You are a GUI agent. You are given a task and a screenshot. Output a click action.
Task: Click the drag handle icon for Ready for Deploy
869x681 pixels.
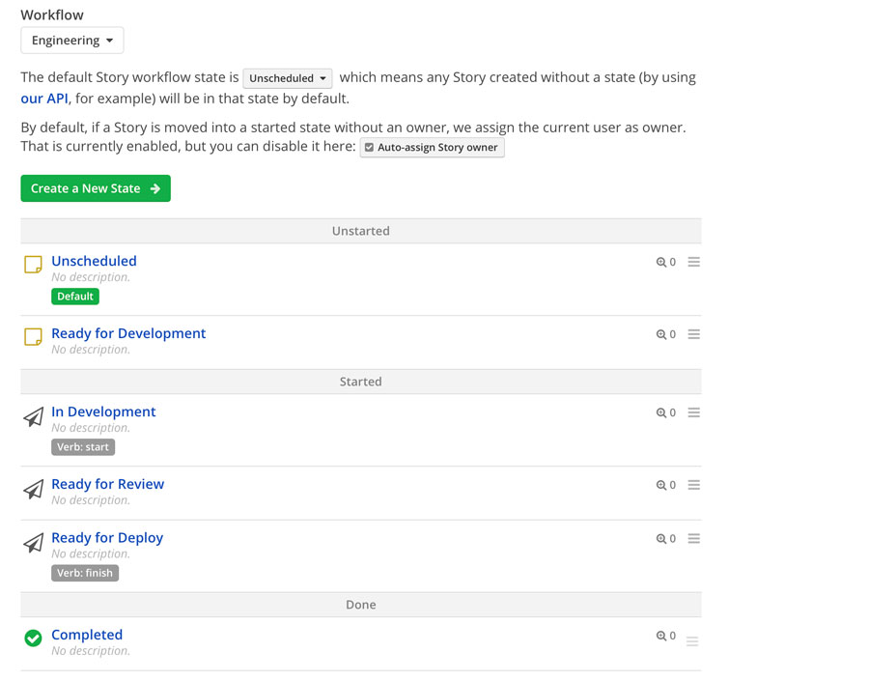tap(693, 539)
